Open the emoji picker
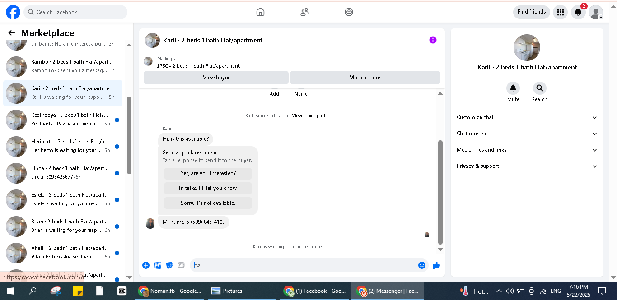Image resolution: width=617 pixels, height=300 pixels. pos(422,265)
